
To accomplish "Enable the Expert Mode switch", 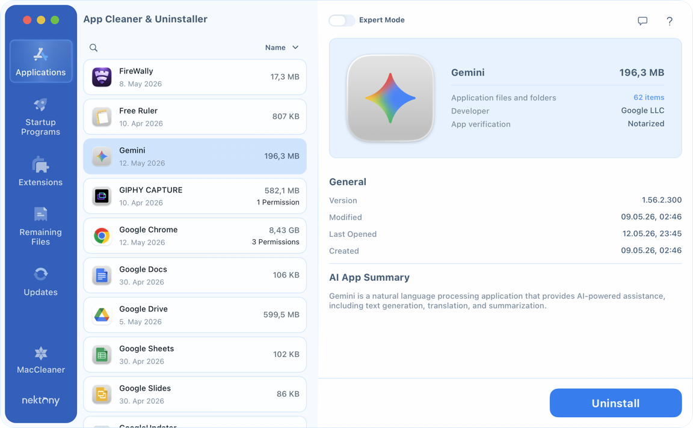I will (342, 20).
